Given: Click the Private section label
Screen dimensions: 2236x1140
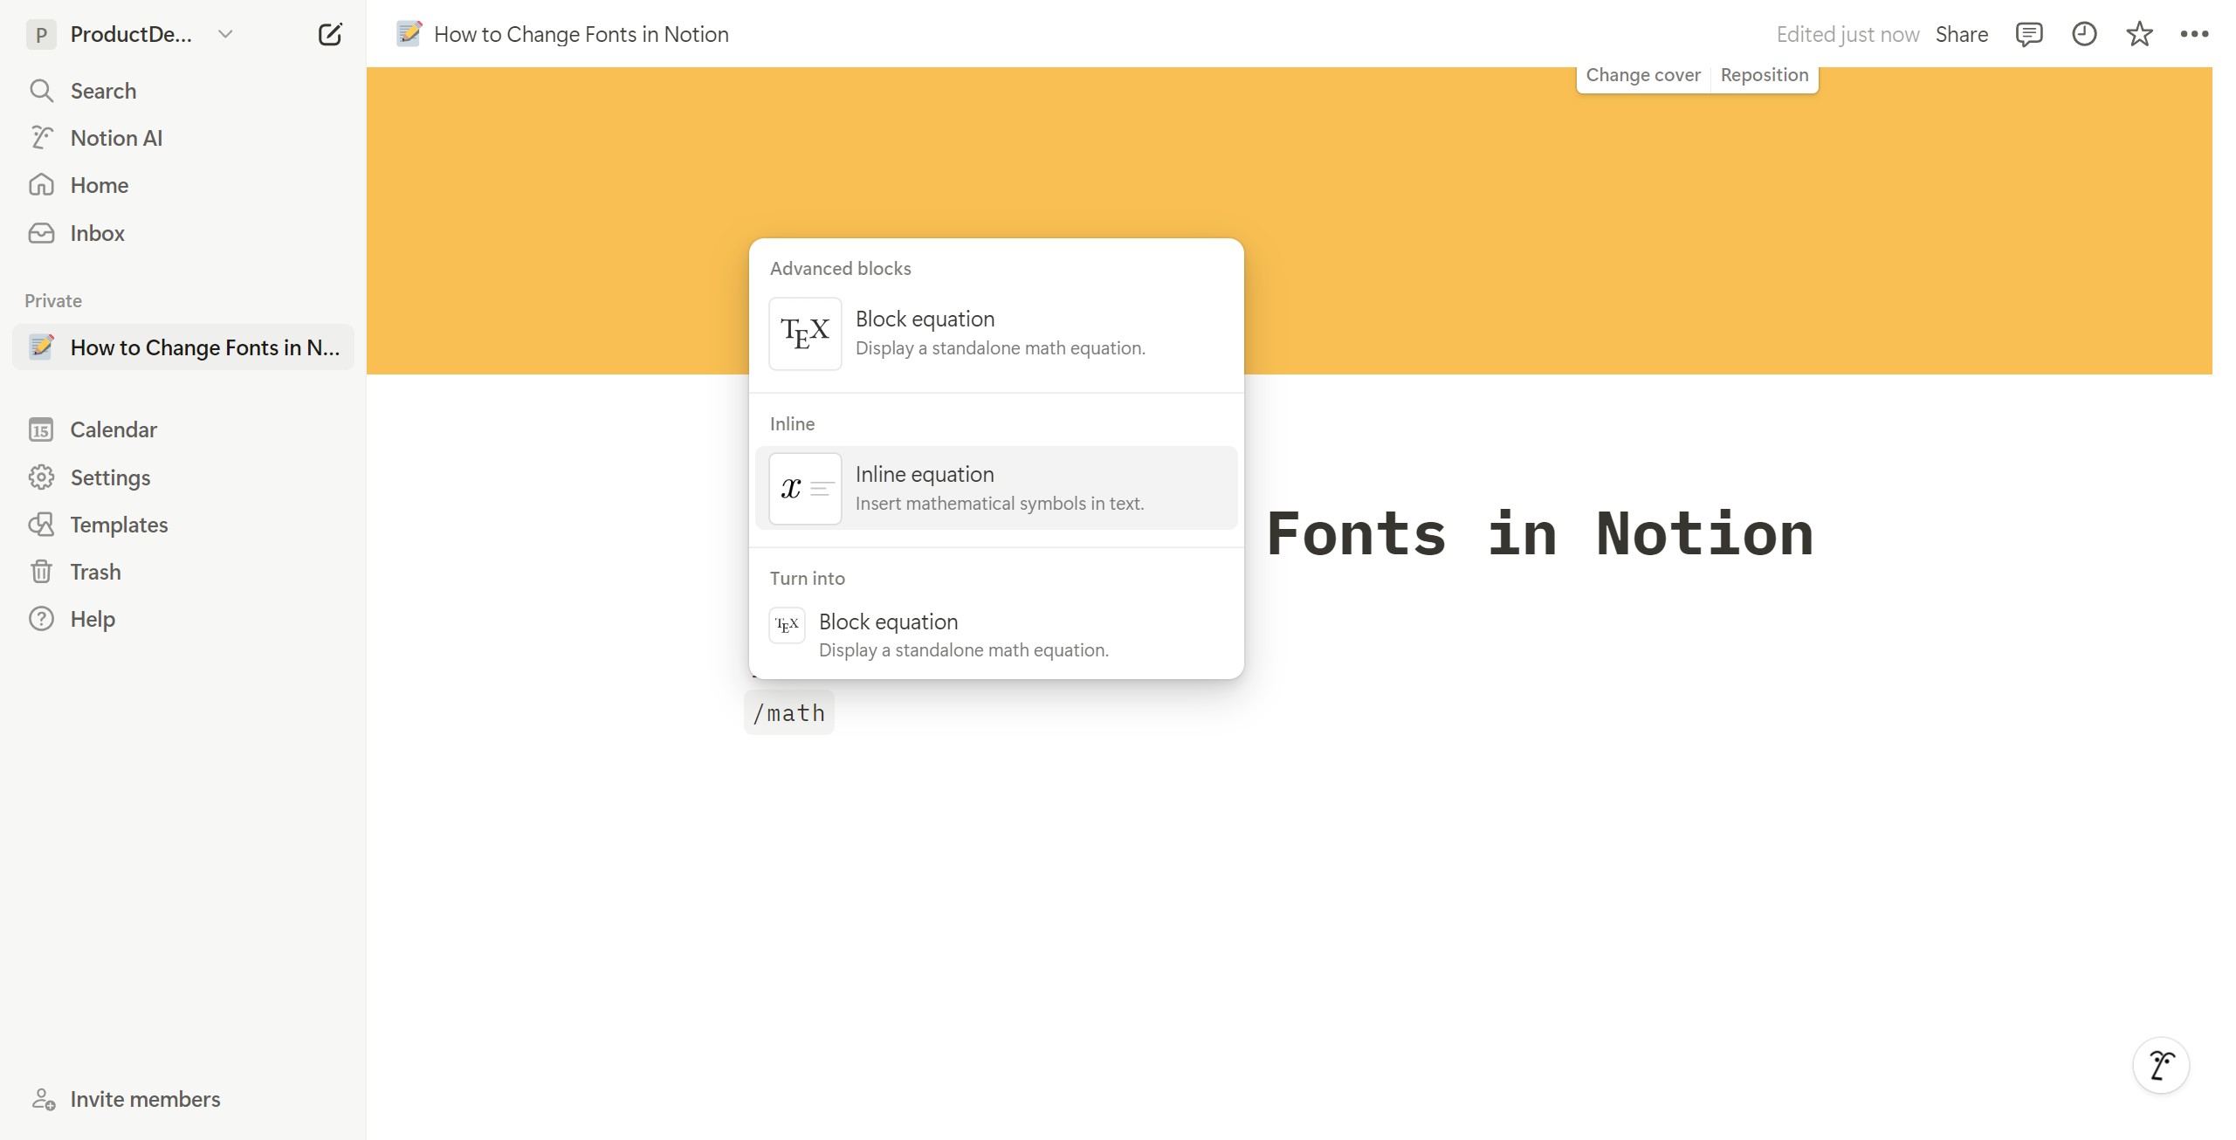Looking at the screenshot, I should pyautogui.click(x=53, y=301).
